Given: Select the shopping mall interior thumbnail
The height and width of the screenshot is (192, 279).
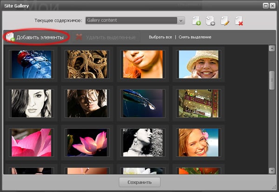Looking at the screenshot, I should click(199, 103).
